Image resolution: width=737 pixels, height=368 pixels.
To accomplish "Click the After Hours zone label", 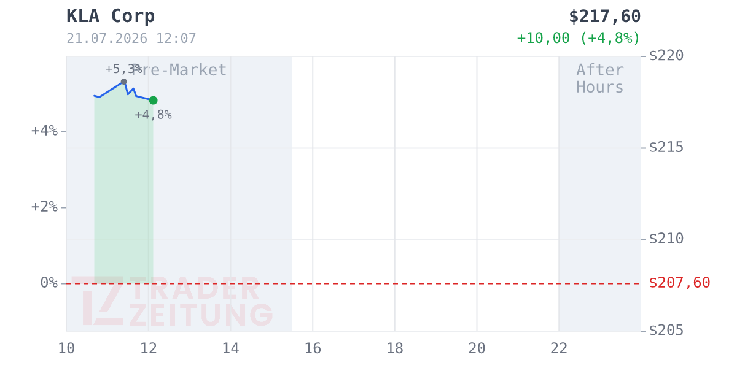I will (600, 79).
